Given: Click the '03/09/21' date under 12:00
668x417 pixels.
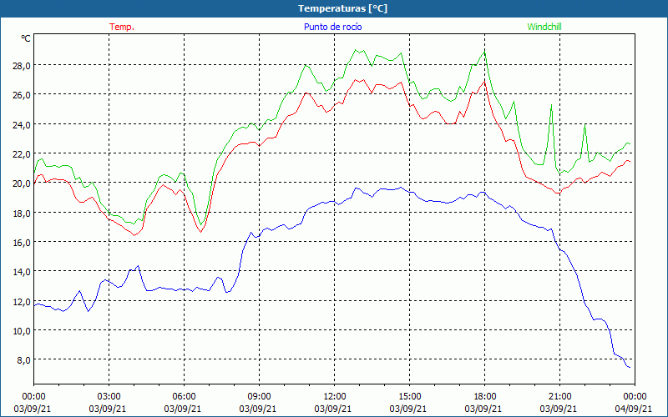Looking at the screenshot, I should coord(333,409).
